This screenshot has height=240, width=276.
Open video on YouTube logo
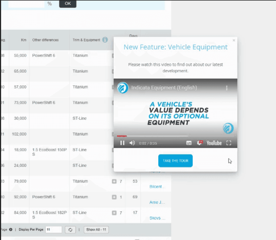[x=214, y=143]
